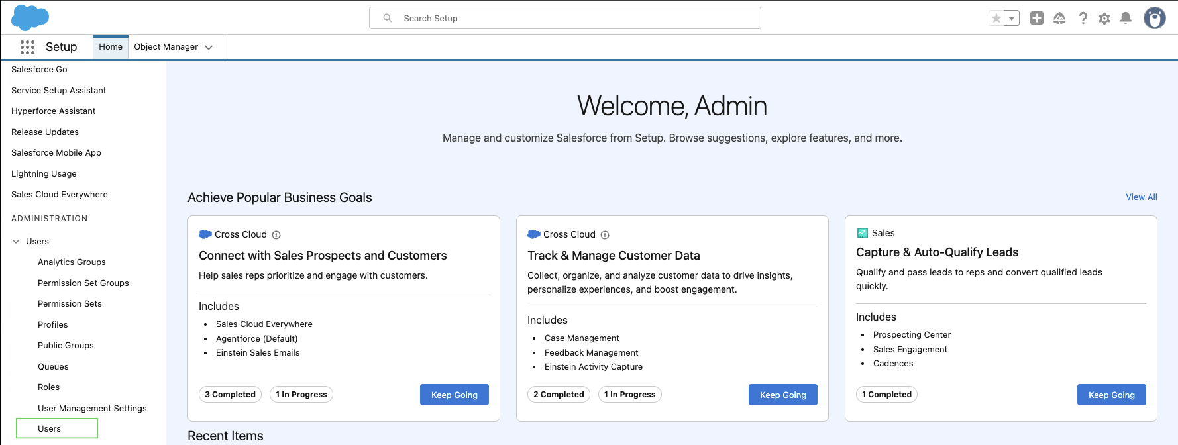Open Public Groups
Screen dimensions: 1178x445
[x=66, y=346]
